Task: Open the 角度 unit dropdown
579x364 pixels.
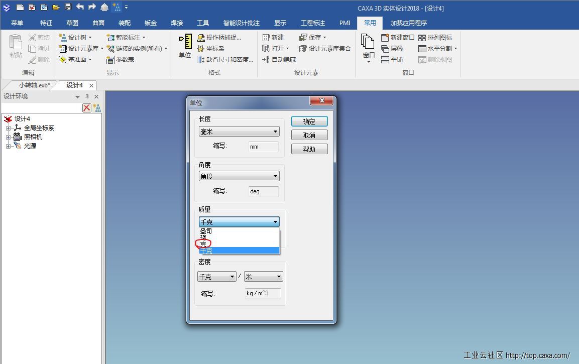Action: pos(239,176)
